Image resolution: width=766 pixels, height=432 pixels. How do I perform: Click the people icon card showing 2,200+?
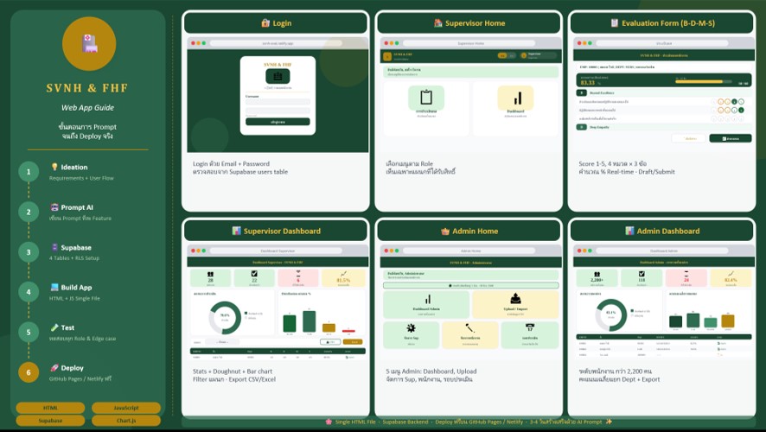(x=597, y=277)
